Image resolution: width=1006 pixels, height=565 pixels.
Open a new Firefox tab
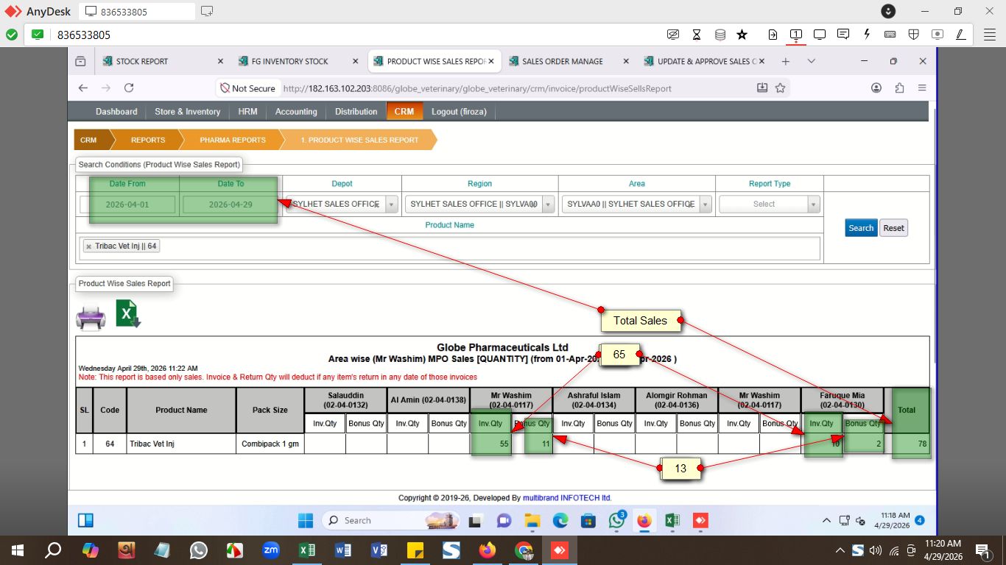[x=786, y=61]
